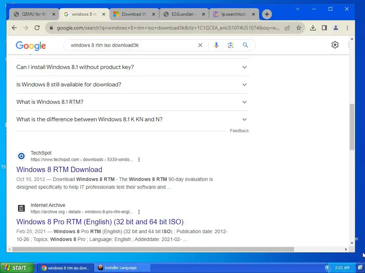Viewport: 365px width, 273px height.
Task: Open 'Windows 8 RTM Download' TechSpot link
Action: tap(59, 170)
